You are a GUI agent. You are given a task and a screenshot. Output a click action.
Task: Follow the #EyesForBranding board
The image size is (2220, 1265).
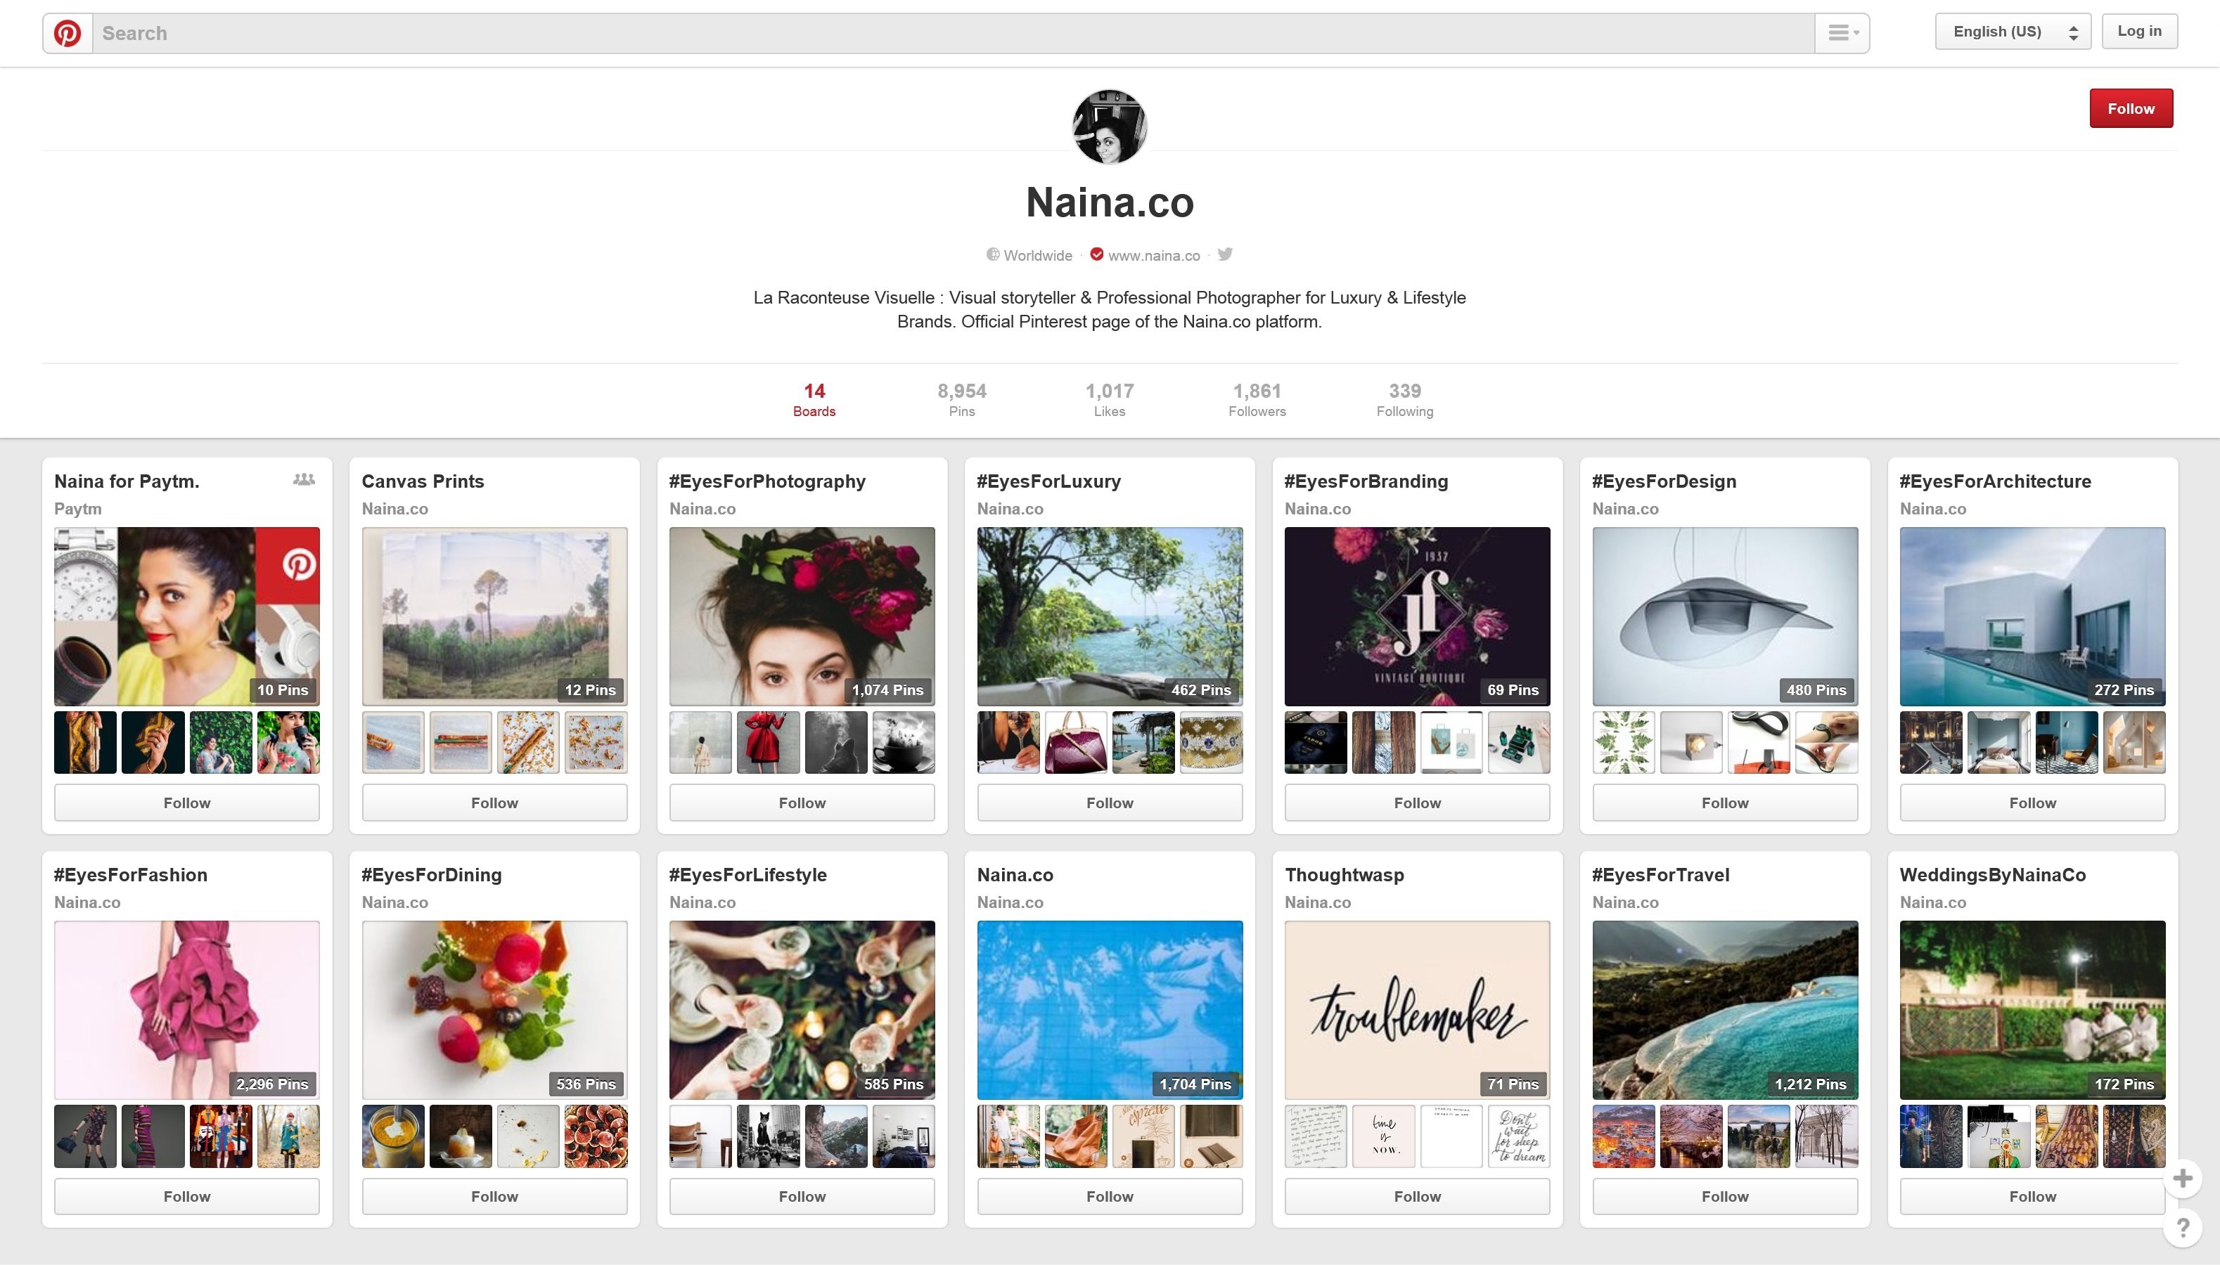click(1418, 803)
